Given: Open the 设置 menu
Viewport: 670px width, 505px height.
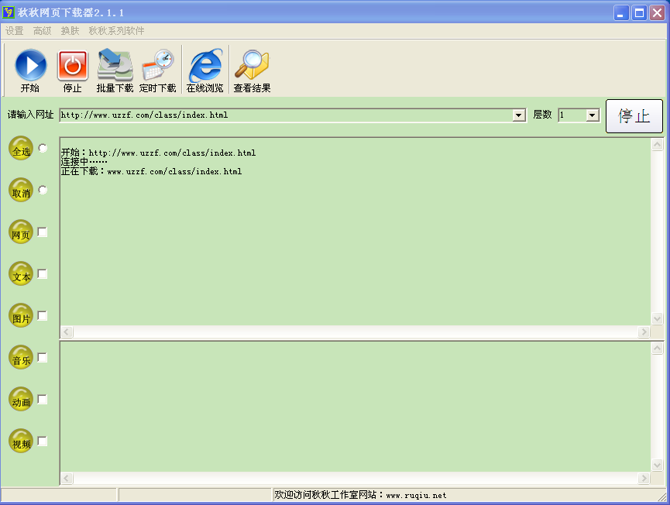Looking at the screenshot, I should (x=14, y=31).
